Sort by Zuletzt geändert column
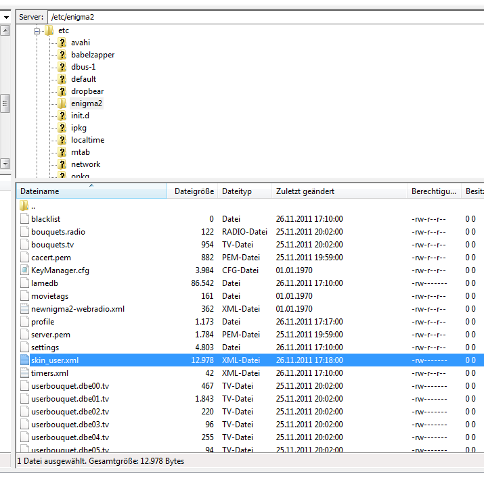Screen dimensions: 484x478 [305, 192]
